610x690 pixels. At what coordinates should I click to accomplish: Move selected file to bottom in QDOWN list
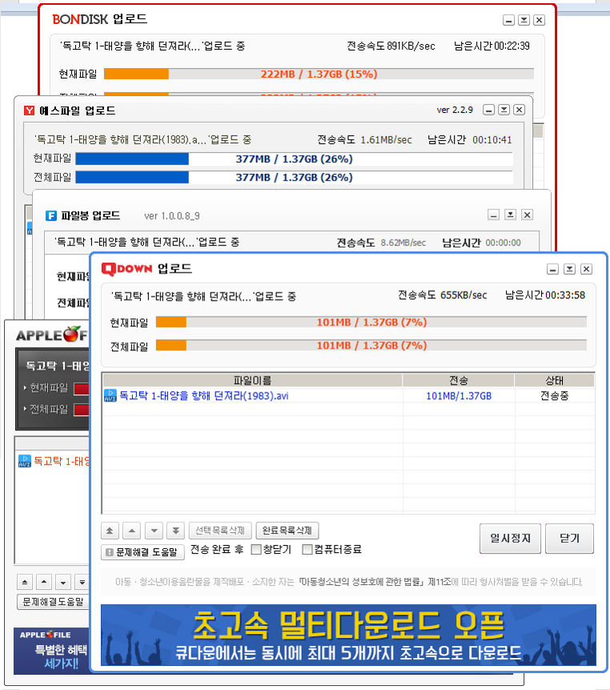point(175,531)
